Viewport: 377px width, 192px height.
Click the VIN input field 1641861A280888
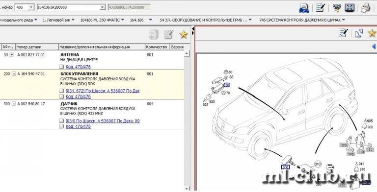pyautogui.click(x=68, y=7)
